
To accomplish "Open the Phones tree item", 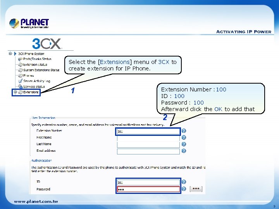I will (x=28, y=75).
